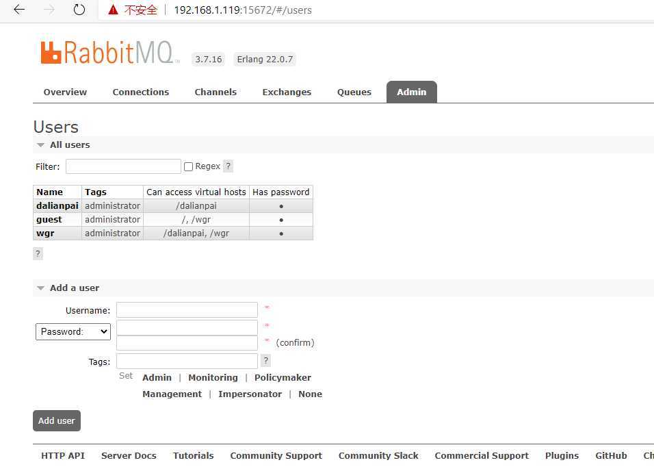The image size is (654, 469).
Task: Open the Server Docs footer link
Action: click(129, 455)
